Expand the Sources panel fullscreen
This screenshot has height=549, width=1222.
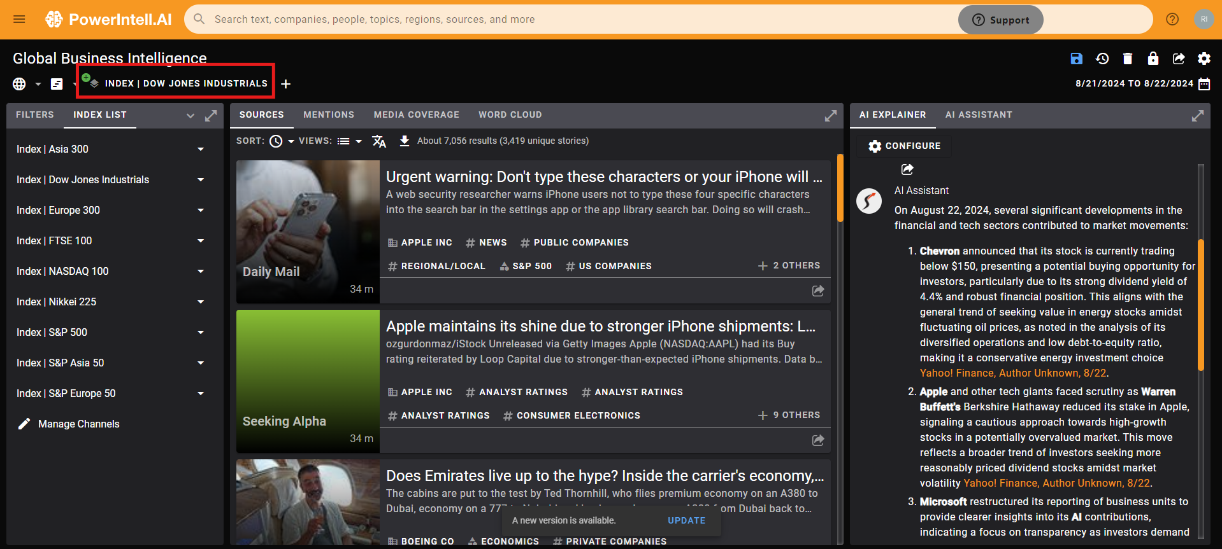(x=831, y=116)
